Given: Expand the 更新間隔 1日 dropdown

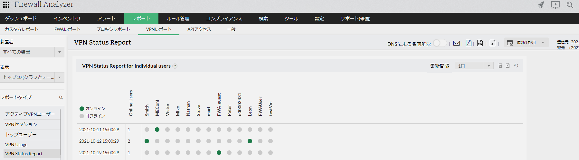Looking at the screenshot, I should point(474,66).
